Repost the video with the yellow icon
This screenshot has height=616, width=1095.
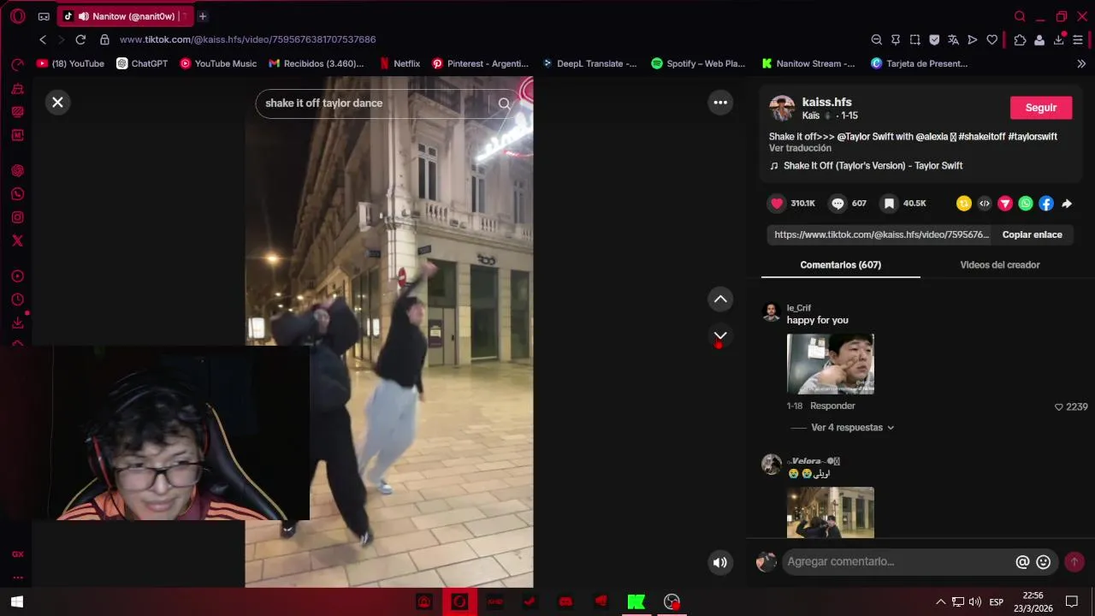[964, 204]
